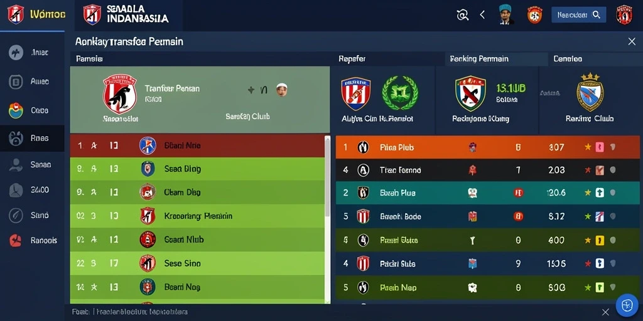643x321 pixels.
Task: Open the round help icon at bottom right
Action: [x=627, y=305]
